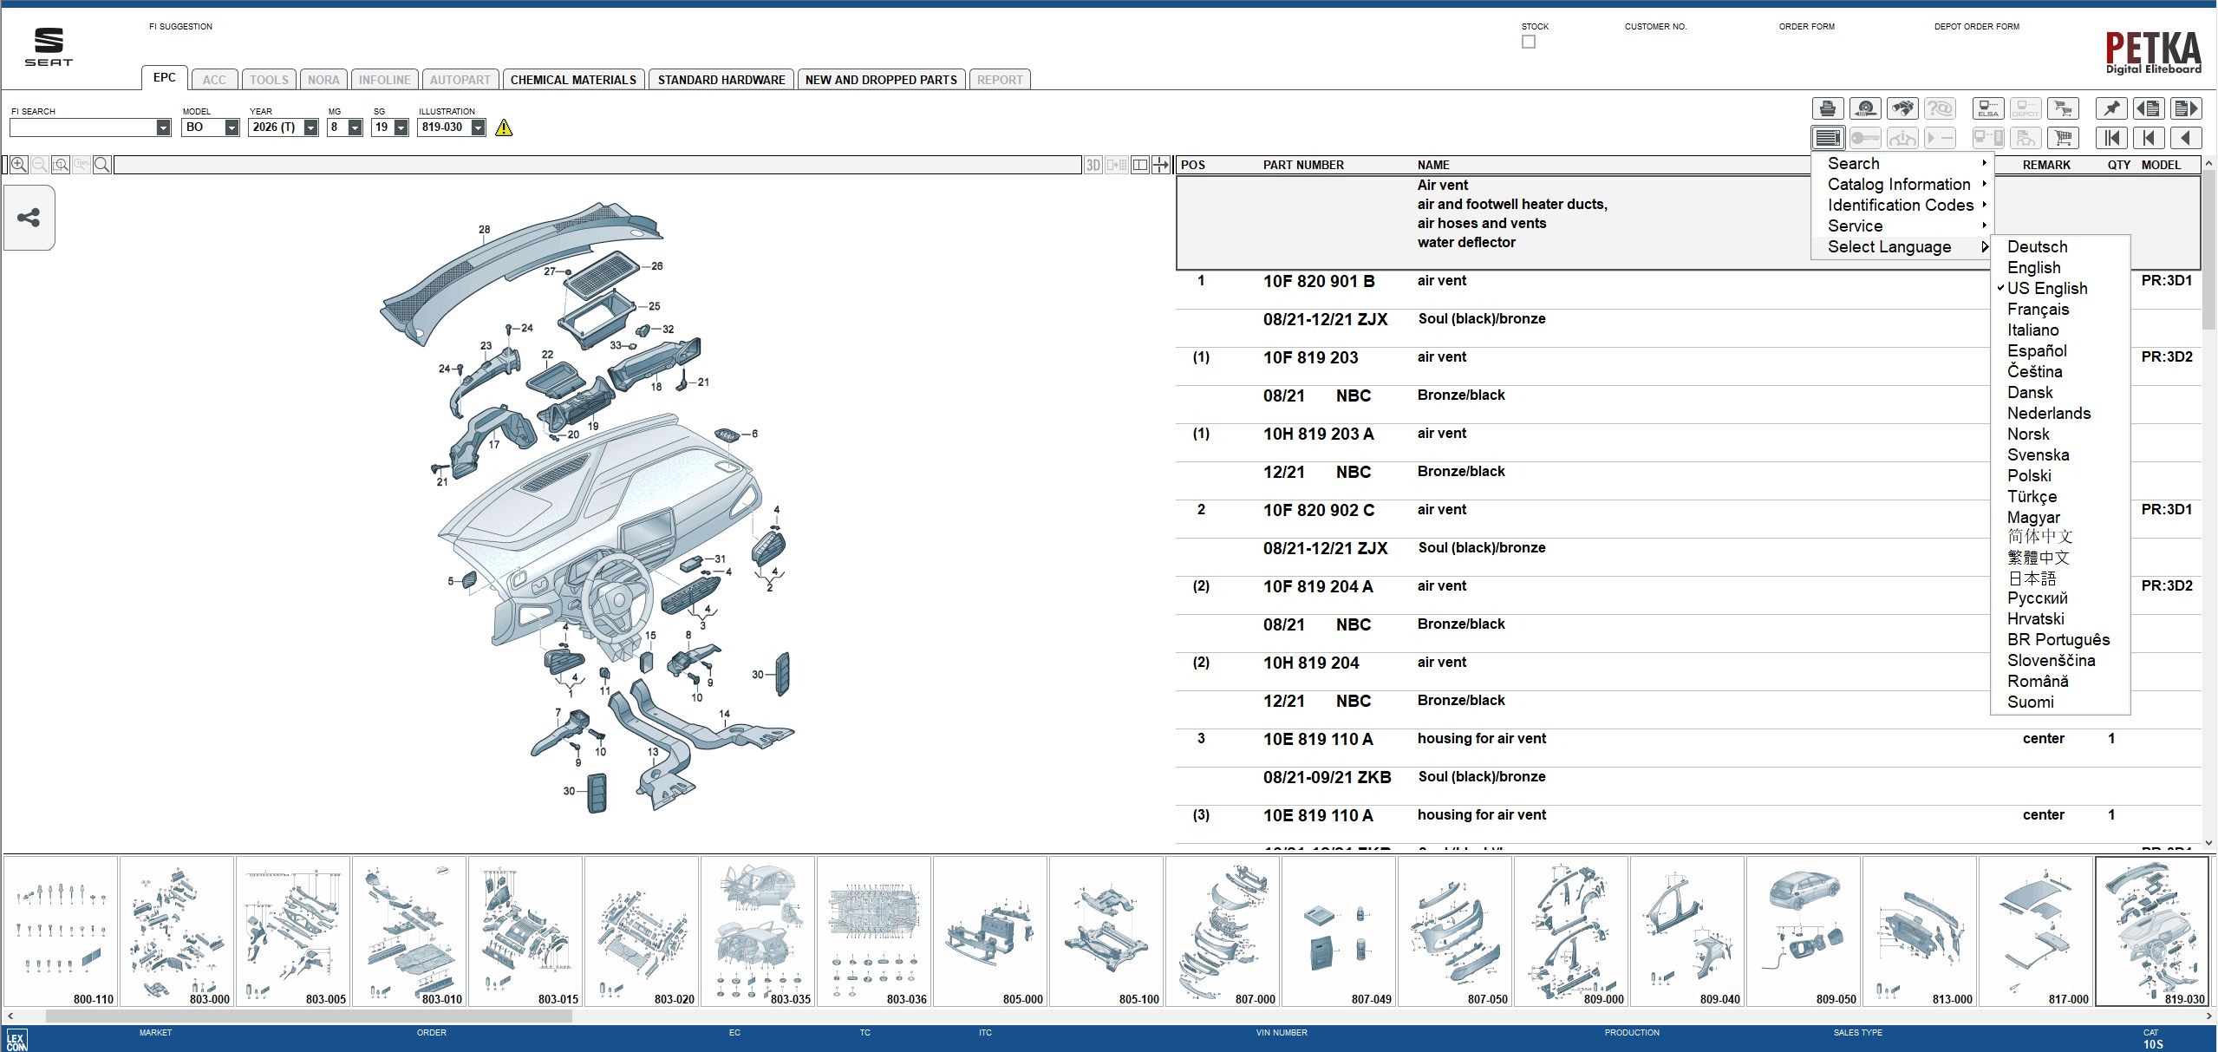2218x1052 pixels.
Task: Click the ELSA workstation icon
Action: (x=1987, y=108)
